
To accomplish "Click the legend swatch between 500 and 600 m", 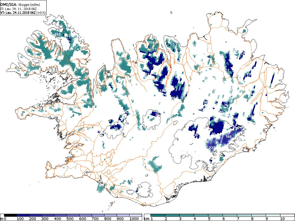I will pos(73,215).
